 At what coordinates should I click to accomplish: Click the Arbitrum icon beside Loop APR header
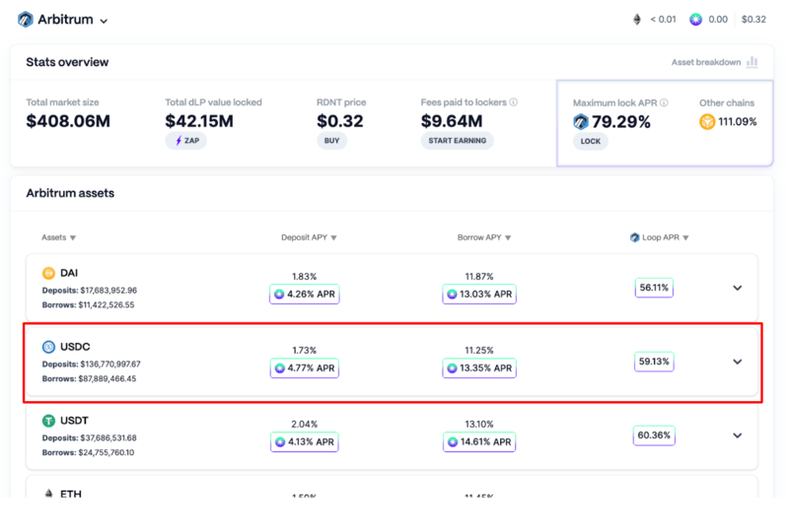(634, 237)
